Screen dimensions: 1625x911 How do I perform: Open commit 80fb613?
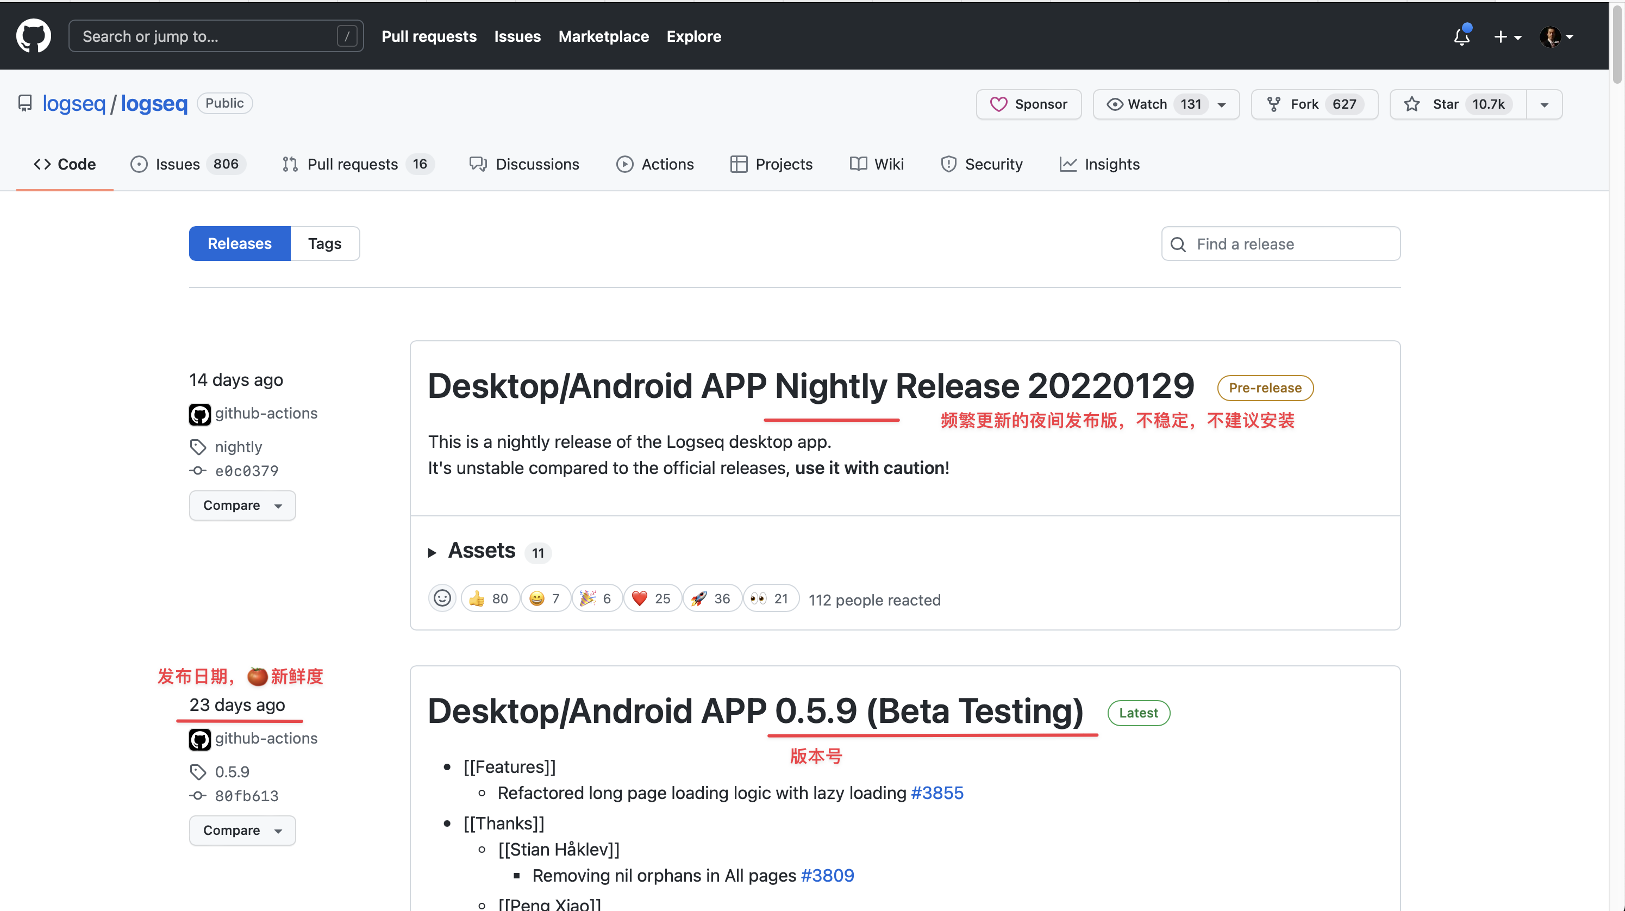247,796
